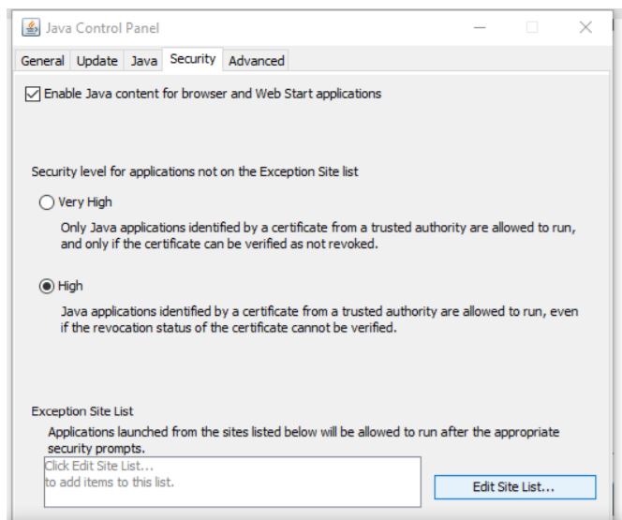Minimize the Java Control Panel window
The width and height of the screenshot is (622, 520).
coord(480,28)
